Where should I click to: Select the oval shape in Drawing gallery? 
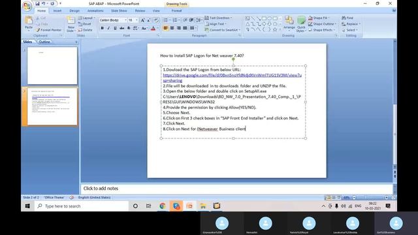pos(270,18)
